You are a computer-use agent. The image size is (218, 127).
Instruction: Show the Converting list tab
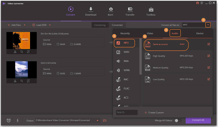[100, 25]
